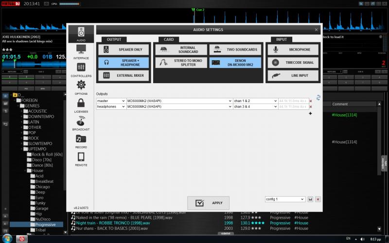Screen dimensions: 389x243
Task: Select the ACOUSTIC genre folder
Action: pyautogui.click(x=38, y=111)
